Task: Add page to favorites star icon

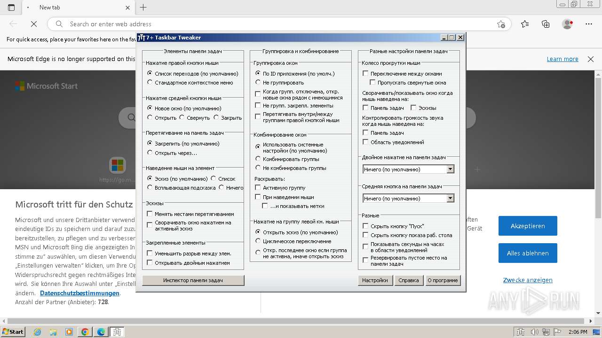Action: [501, 24]
